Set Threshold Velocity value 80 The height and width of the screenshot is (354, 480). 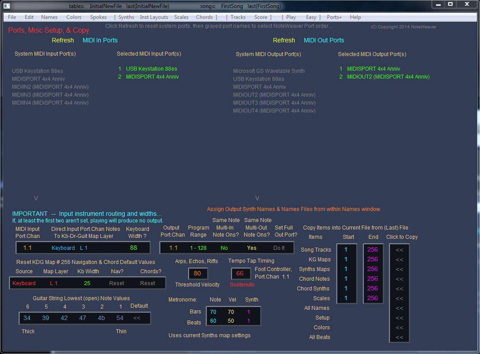(197, 273)
